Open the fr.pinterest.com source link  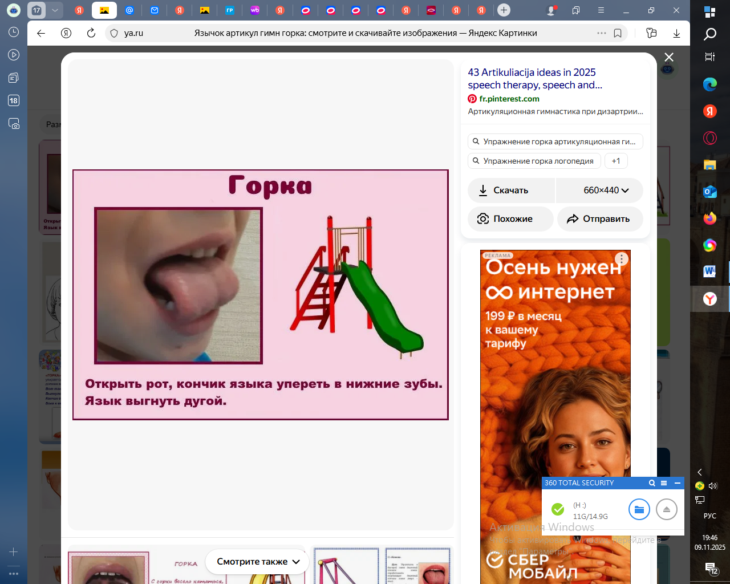click(509, 99)
